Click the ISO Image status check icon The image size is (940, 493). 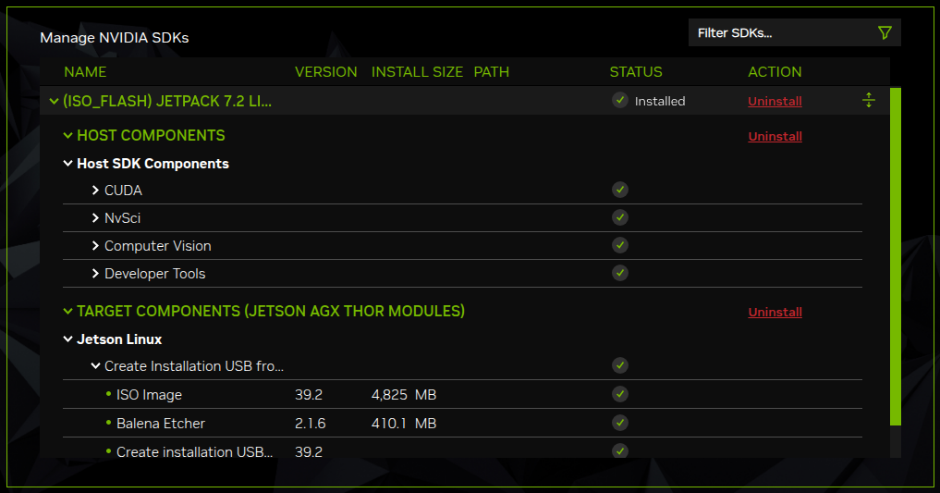point(620,394)
